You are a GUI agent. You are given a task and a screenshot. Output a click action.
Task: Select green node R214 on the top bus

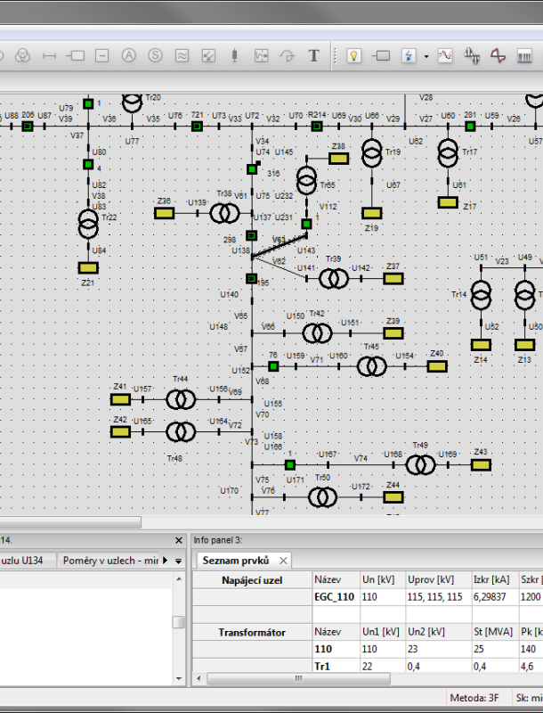[x=317, y=126]
